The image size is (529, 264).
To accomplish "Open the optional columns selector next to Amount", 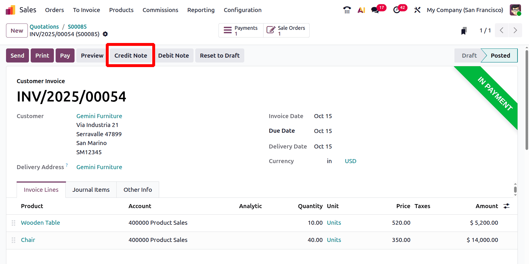I will click(506, 206).
